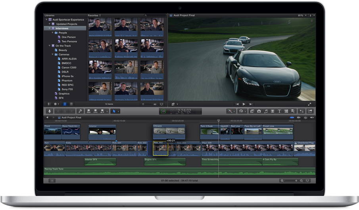Screen dimensions: 359x210
Task: Click the Append clip edit button
Action: (x=102, y=111)
